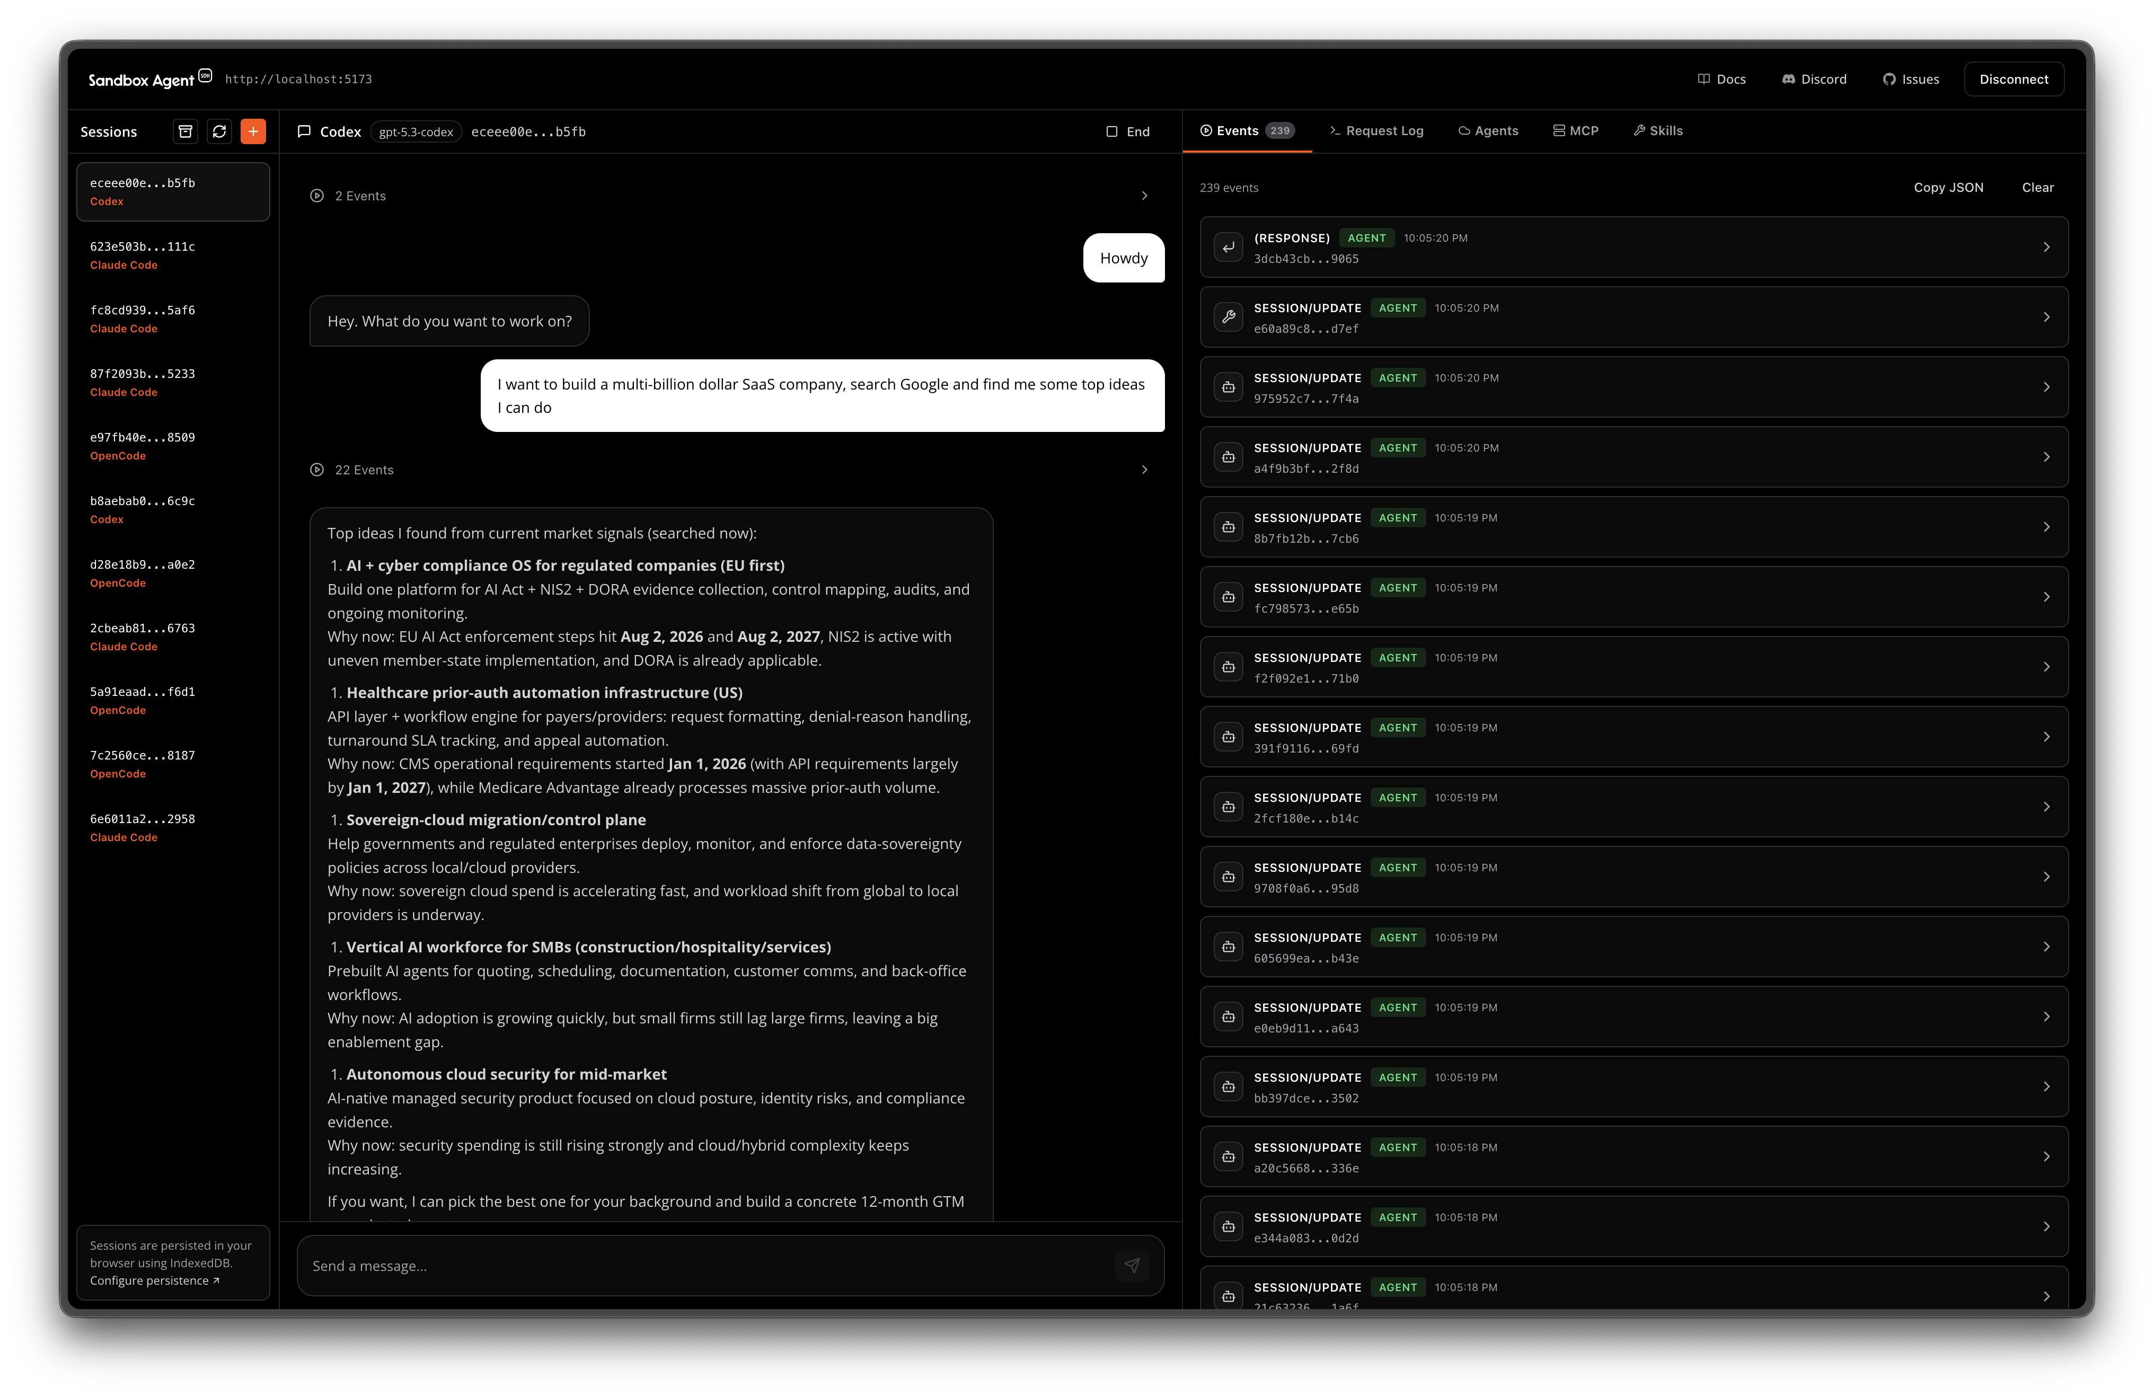The width and height of the screenshot is (2154, 1396).
Task: Click the Disconnect button
Action: click(x=2013, y=79)
